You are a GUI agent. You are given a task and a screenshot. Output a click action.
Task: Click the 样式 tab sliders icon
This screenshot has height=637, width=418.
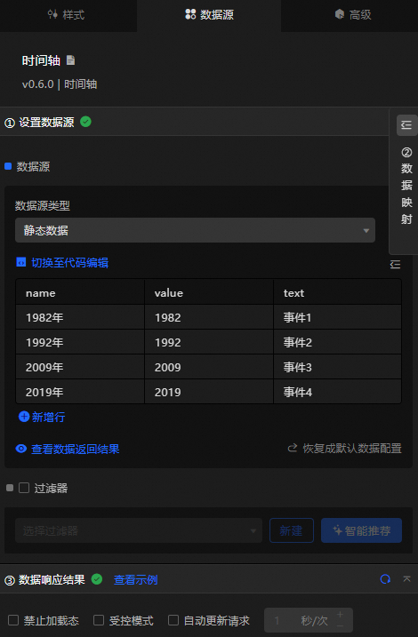pos(52,14)
